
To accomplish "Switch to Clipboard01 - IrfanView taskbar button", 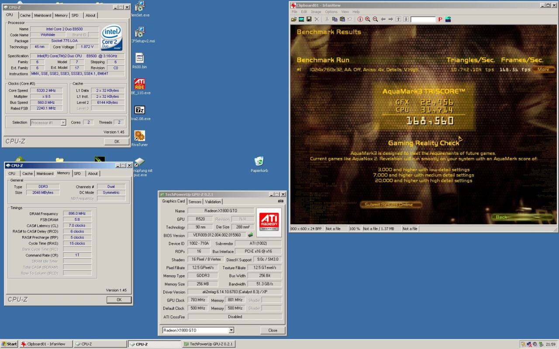I will tap(46, 344).
